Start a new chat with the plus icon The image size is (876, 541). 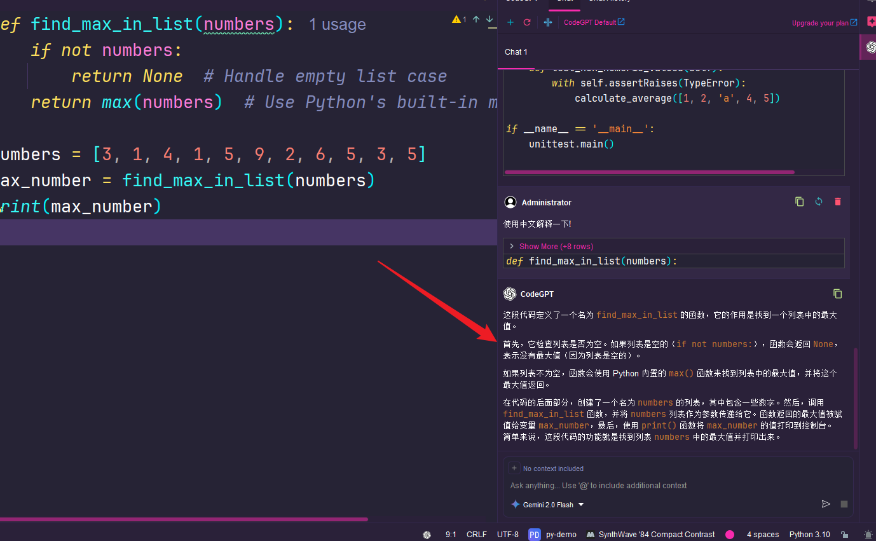[x=510, y=22]
